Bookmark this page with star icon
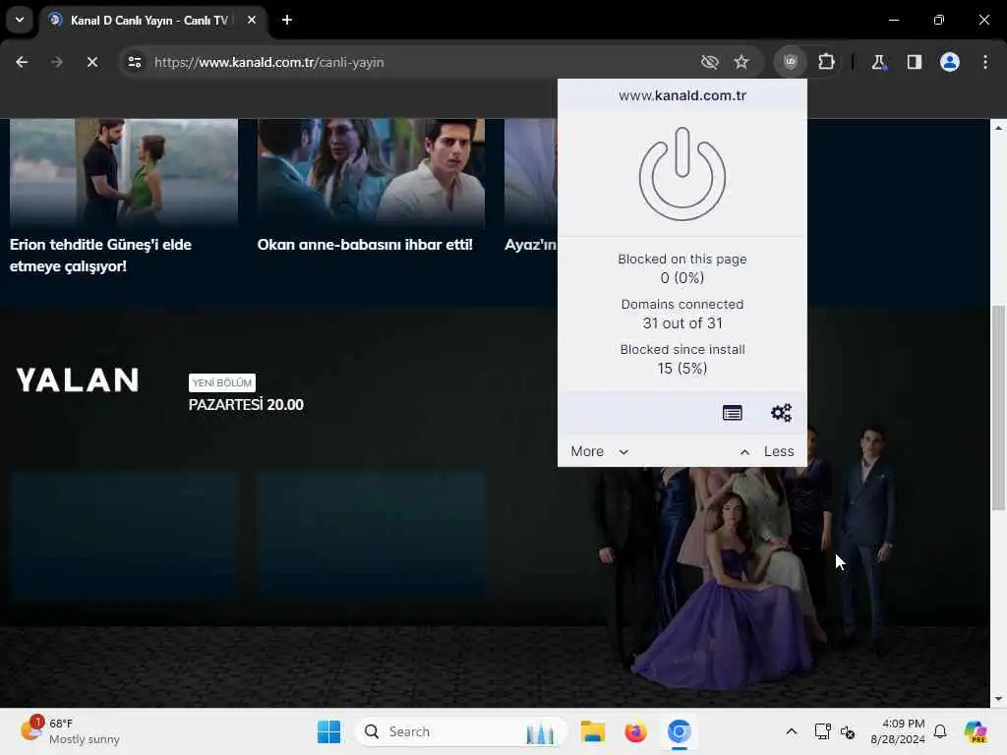Image resolution: width=1007 pixels, height=755 pixels. [x=741, y=62]
